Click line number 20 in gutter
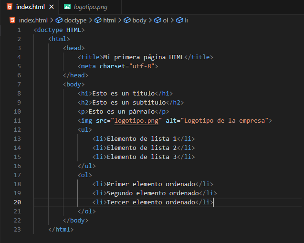This screenshot has height=243, width=304. coord(17,202)
